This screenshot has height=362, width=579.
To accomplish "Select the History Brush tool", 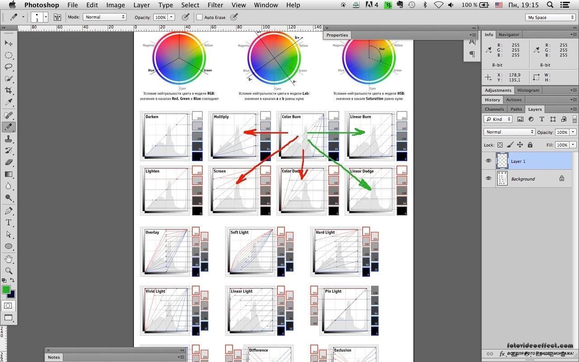I will click(x=9, y=151).
